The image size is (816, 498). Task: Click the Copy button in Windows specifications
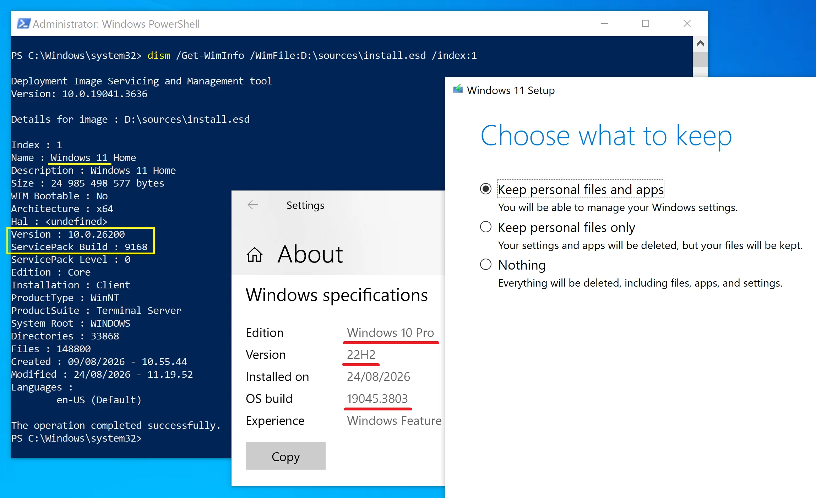point(285,456)
